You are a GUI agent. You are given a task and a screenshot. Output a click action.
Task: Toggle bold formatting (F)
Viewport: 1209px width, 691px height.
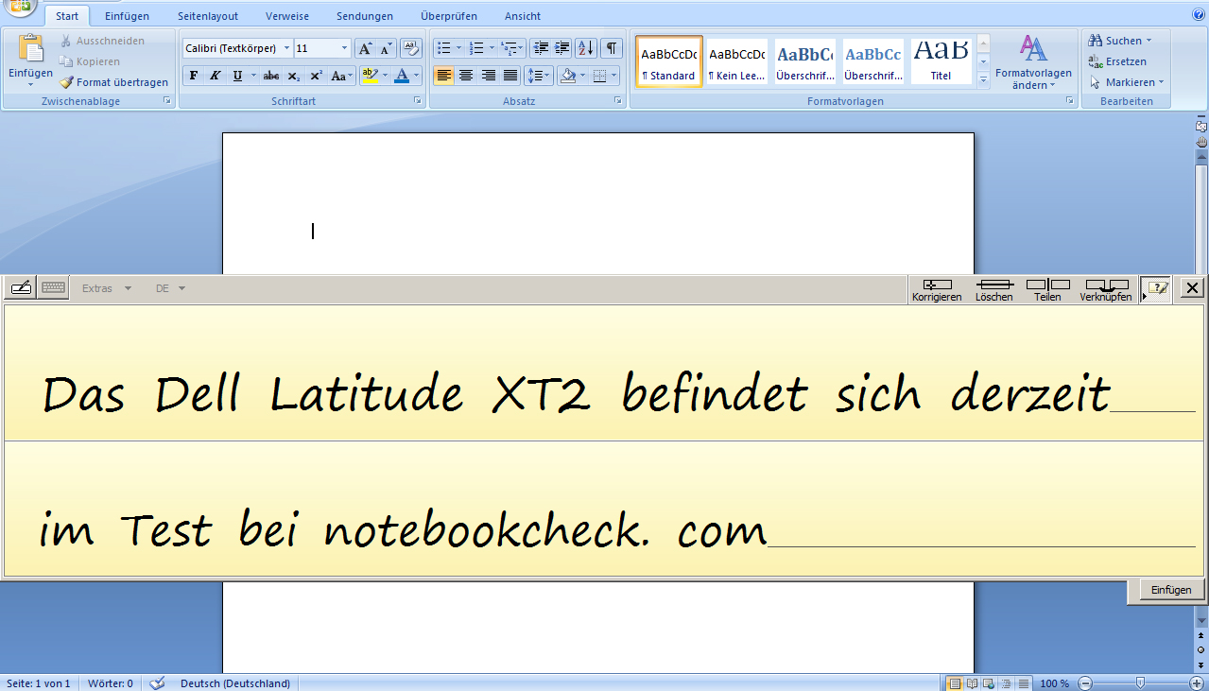(194, 76)
